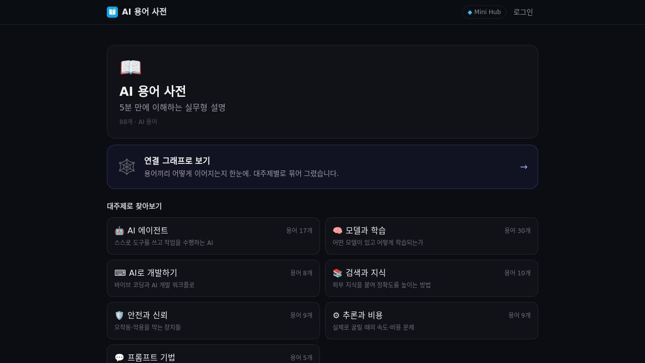Screen dimensions: 645x363
Task: Click the open book emoji icon
Action: coord(131,68)
